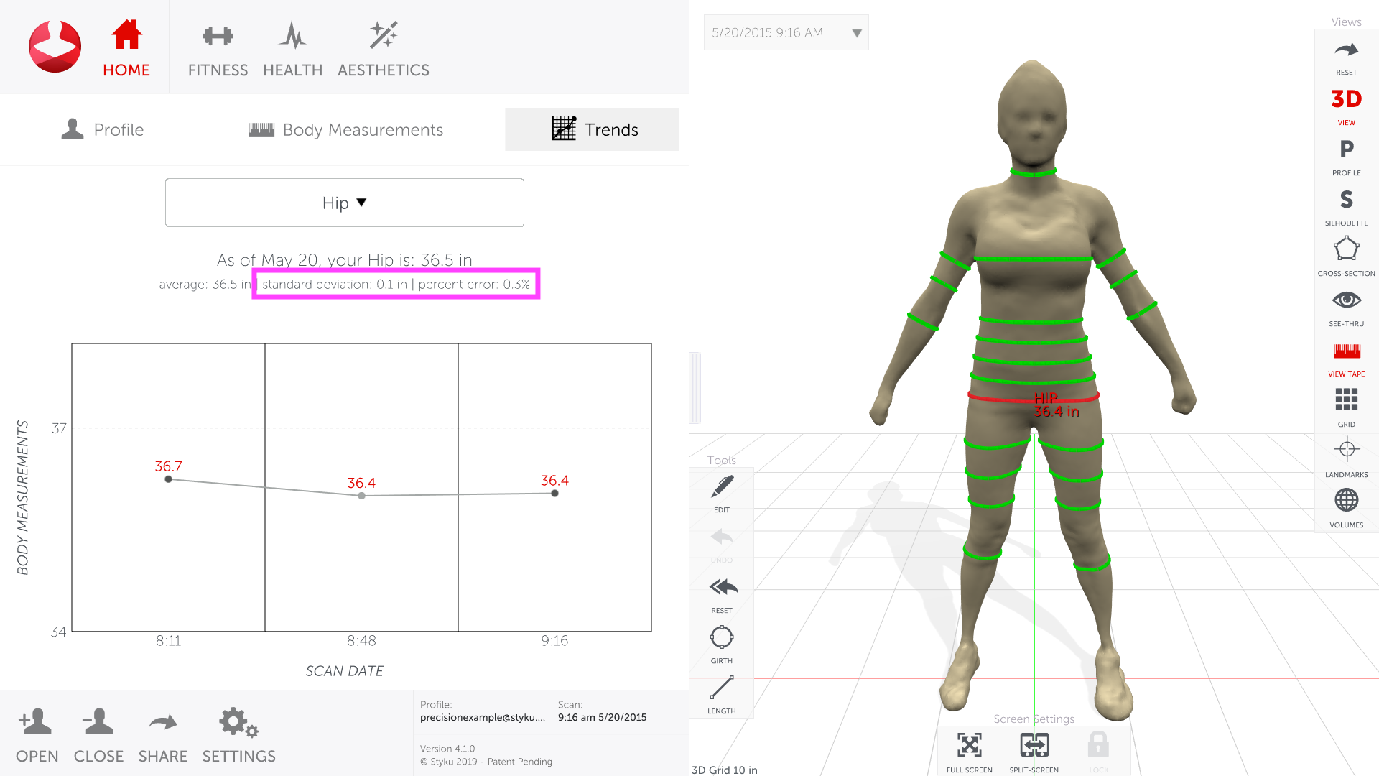The height and width of the screenshot is (776, 1379).
Task: Activate the Silhouette view mode
Action: point(1346,200)
